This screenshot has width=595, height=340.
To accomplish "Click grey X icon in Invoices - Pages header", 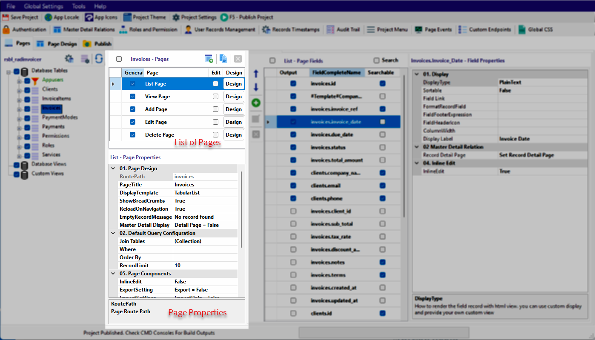I will coord(238,59).
